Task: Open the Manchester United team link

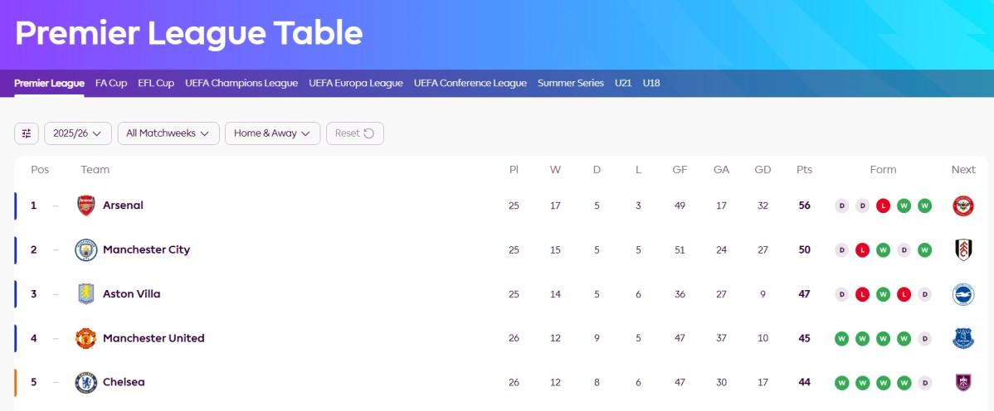Action: pyautogui.click(x=153, y=338)
